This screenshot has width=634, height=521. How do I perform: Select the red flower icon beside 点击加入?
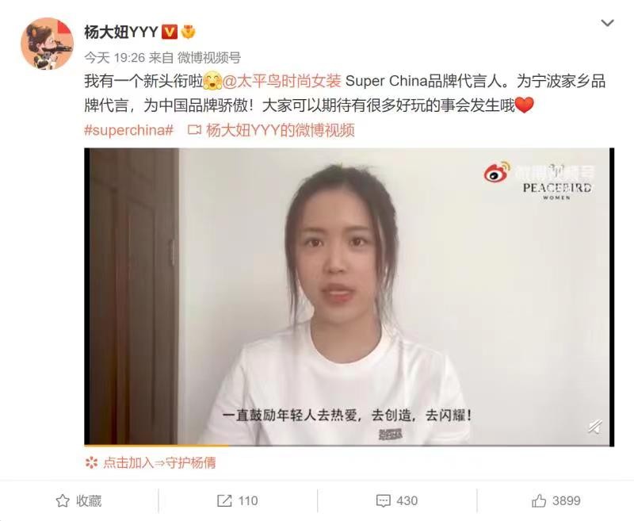(x=91, y=462)
